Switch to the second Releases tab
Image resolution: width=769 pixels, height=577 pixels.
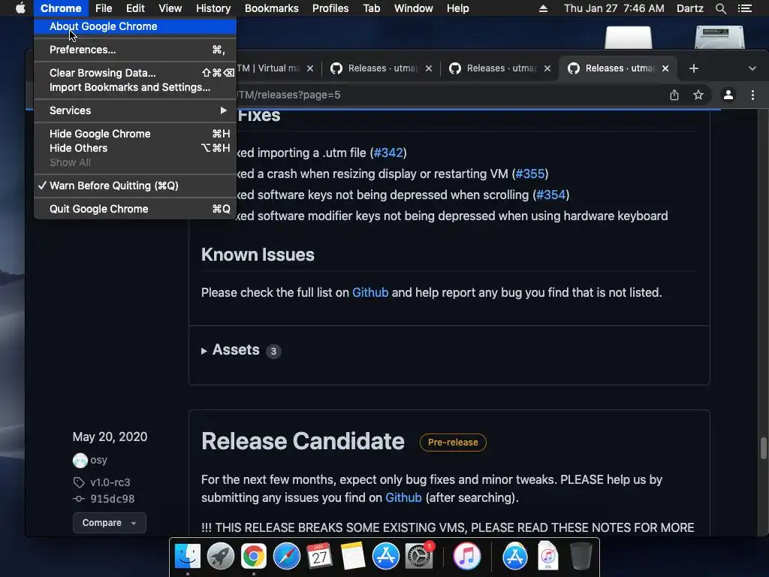[x=500, y=68]
